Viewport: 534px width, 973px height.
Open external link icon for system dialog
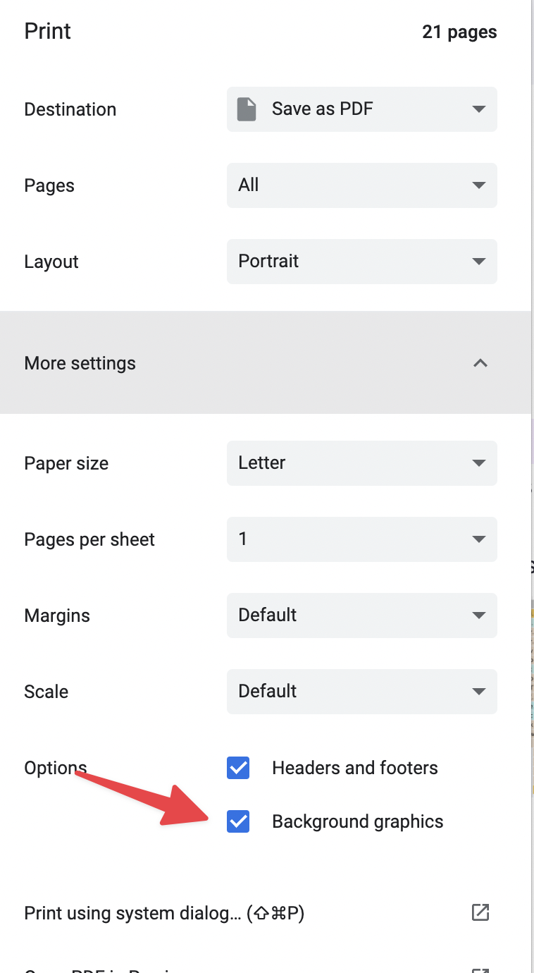pyautogui.click(x=480, y=912)
